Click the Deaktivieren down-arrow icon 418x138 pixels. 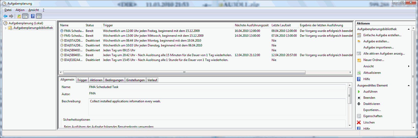point(359,104)
